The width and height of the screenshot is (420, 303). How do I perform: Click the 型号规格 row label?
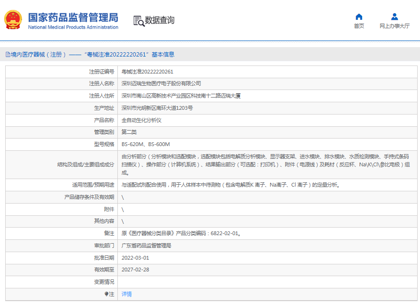pos(104,144)
